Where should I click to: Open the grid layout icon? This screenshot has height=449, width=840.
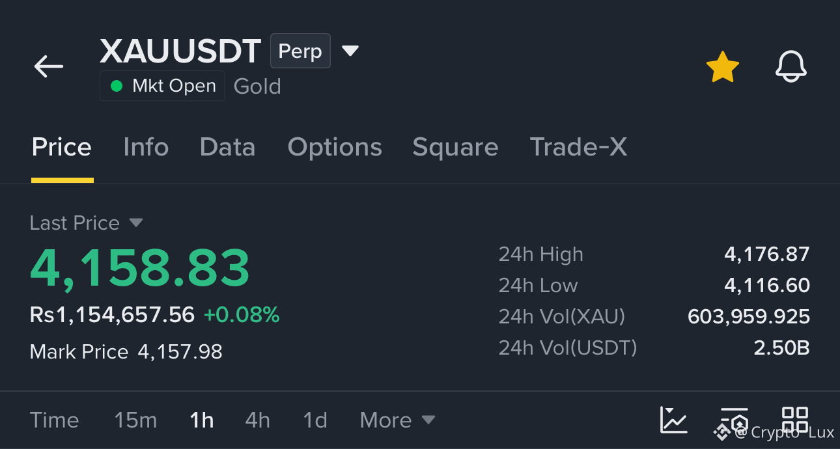tap(795, 420)
